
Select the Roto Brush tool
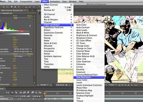tap(35, 7)
